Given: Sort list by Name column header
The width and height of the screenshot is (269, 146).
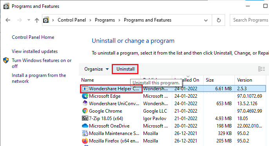Looking at the screenshot, I should tap(87, 80).
